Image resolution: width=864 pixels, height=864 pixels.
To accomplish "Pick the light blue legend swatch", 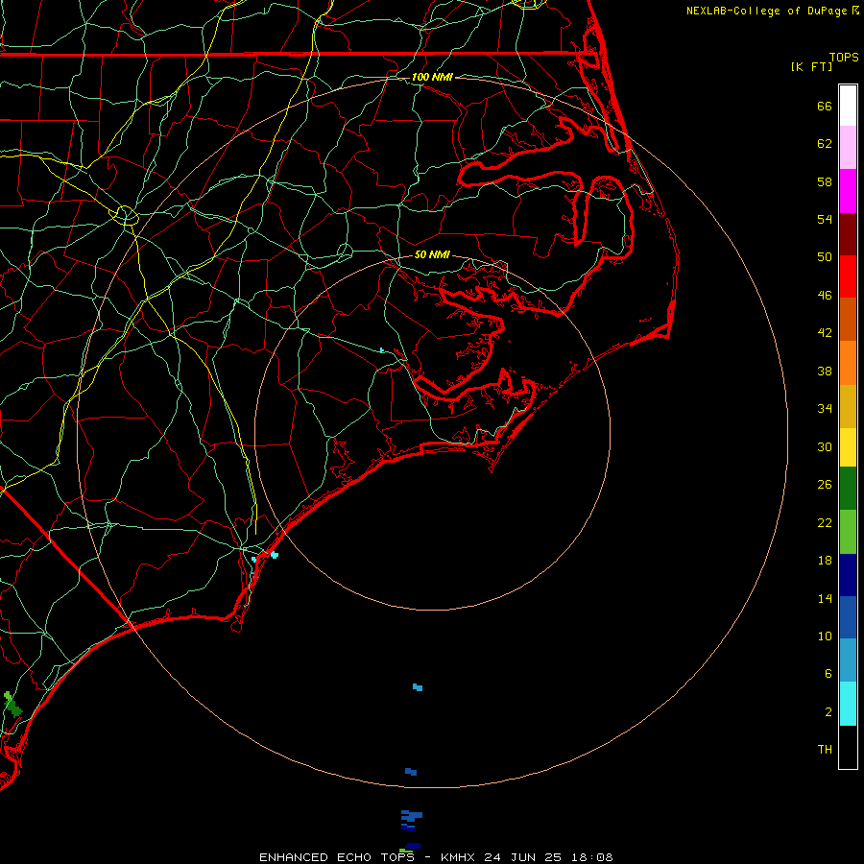I will (x=848, y=660).
